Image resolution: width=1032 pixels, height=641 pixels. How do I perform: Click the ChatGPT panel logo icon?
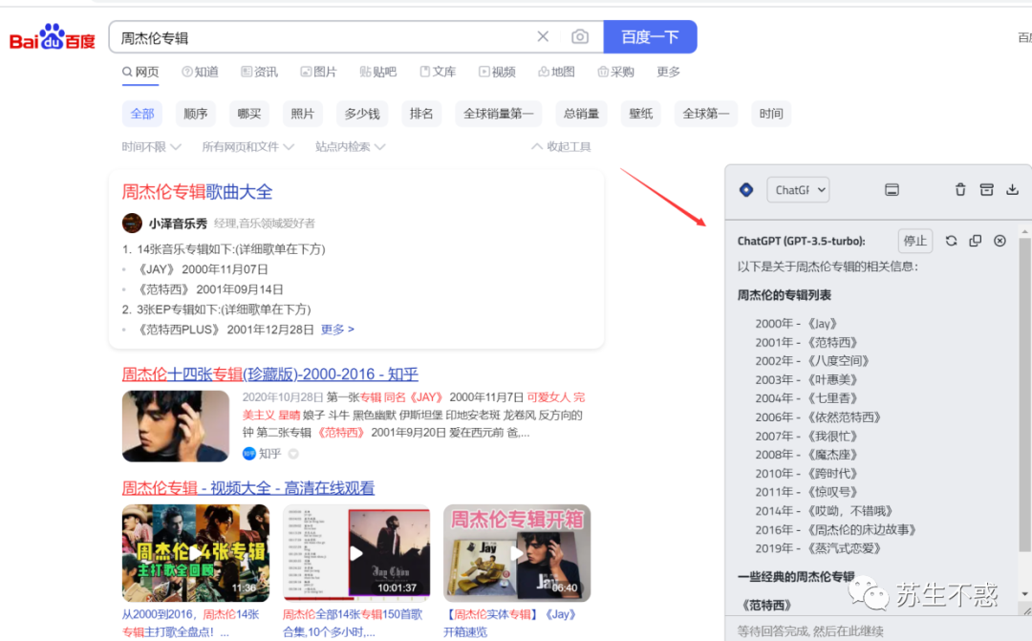point(746,189)
